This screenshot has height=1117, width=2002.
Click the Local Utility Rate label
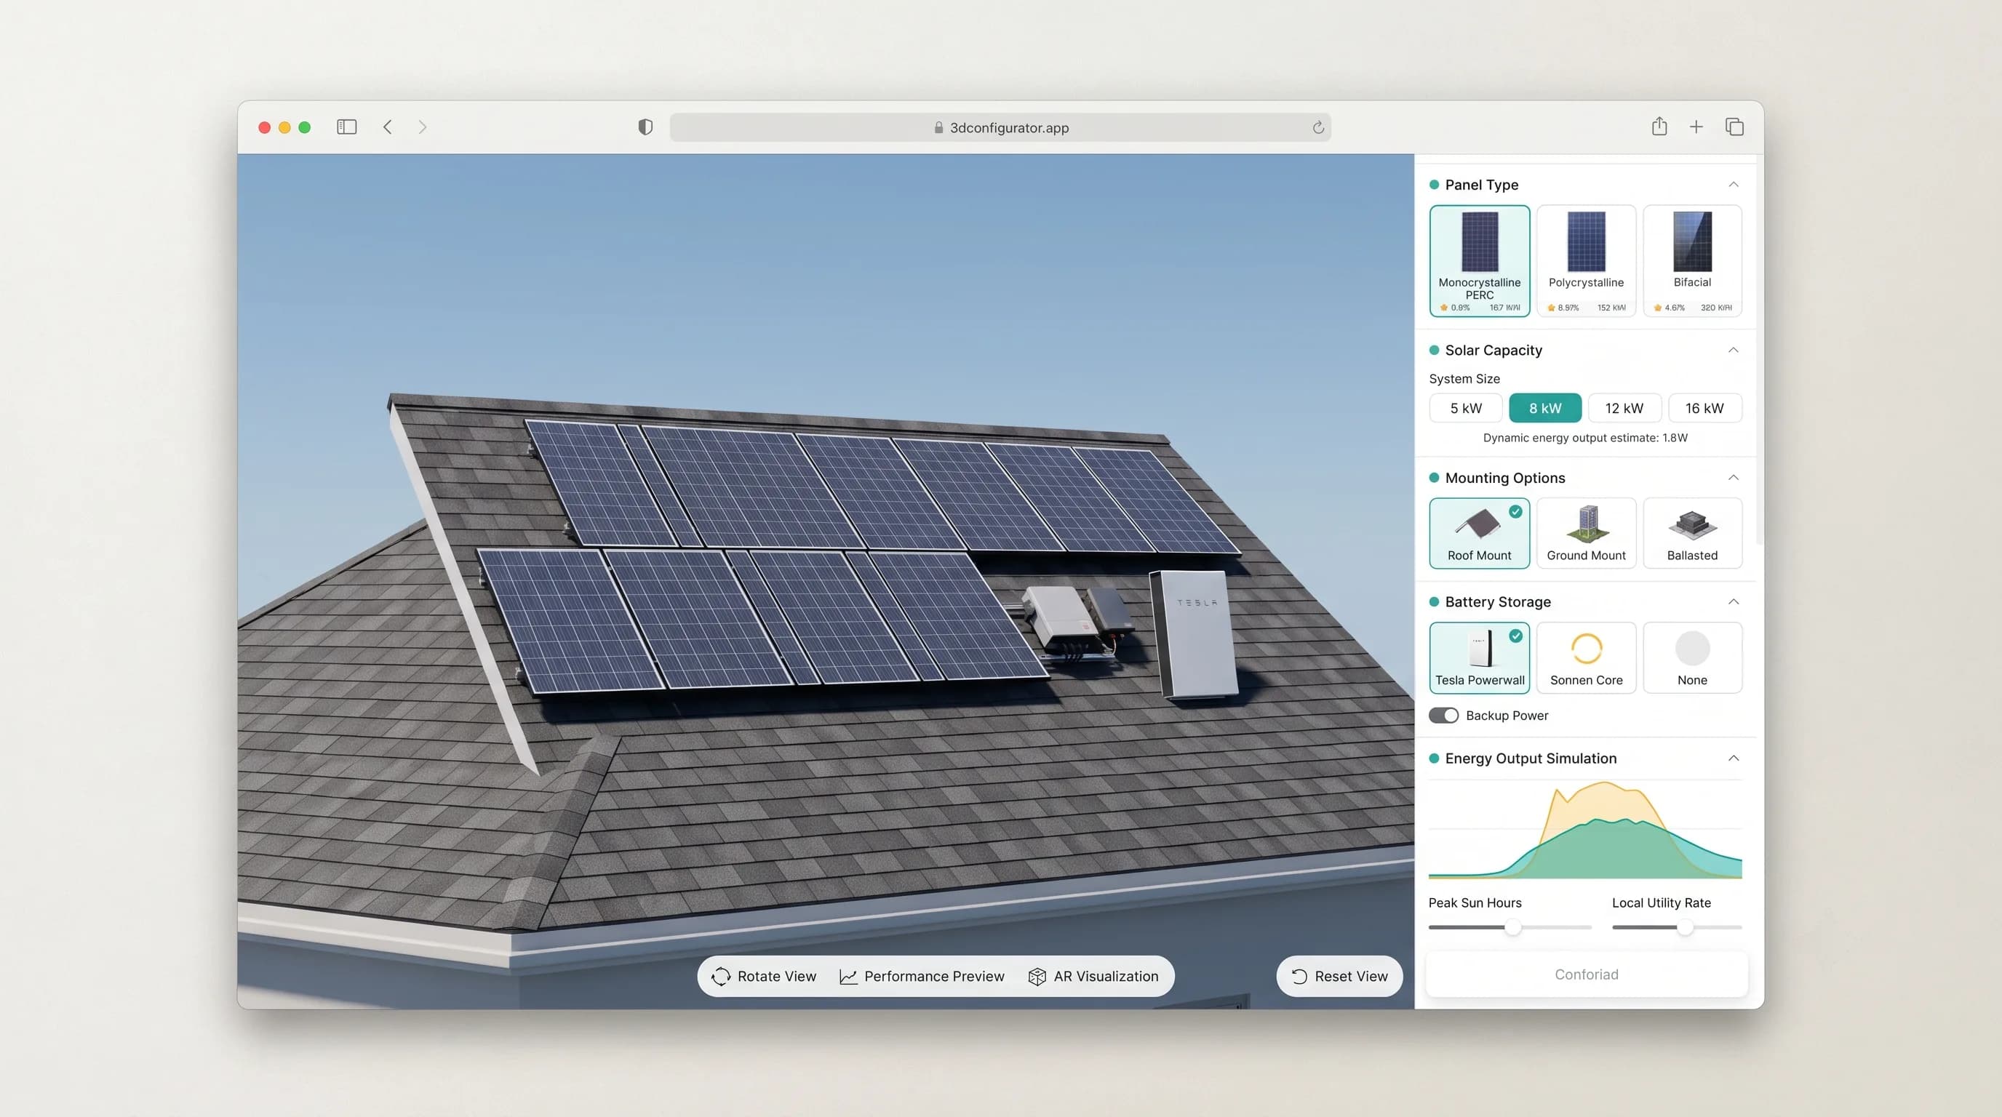pyautogui.click(x=1661, y=902)
